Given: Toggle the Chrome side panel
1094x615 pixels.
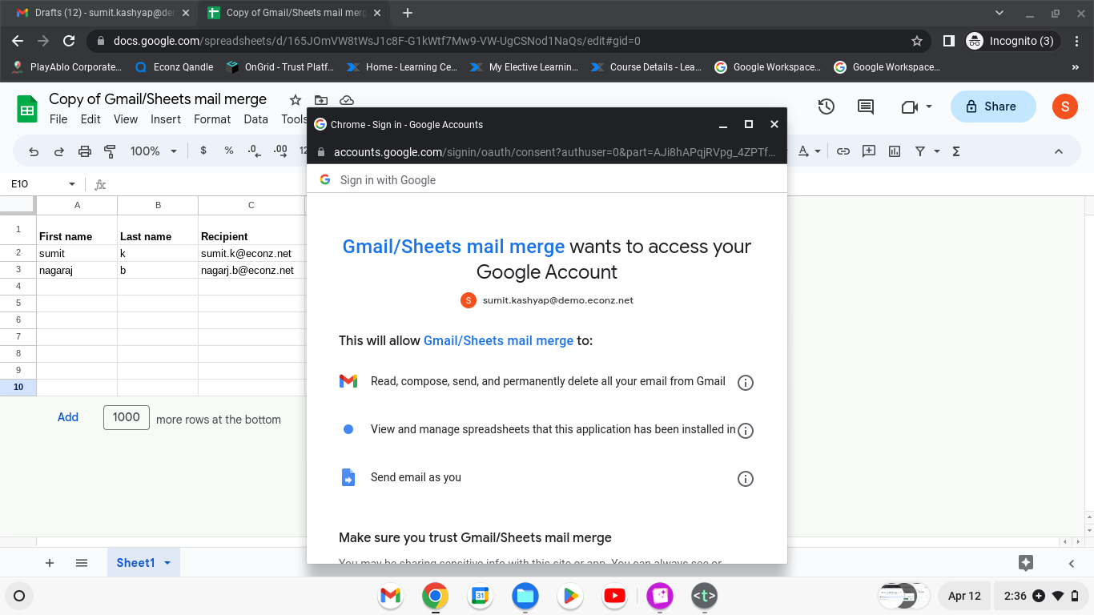Looking at the screenshot, I should pyautogui.click(x=948, y=41).
